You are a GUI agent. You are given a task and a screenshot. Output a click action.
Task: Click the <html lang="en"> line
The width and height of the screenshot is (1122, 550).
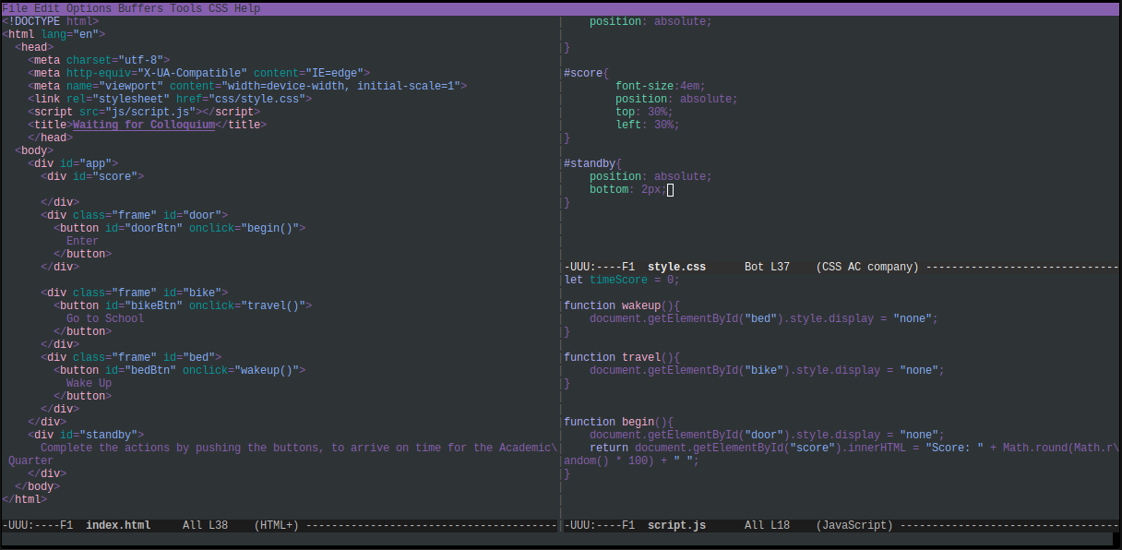pyautogui.click(x=54, y=34)
